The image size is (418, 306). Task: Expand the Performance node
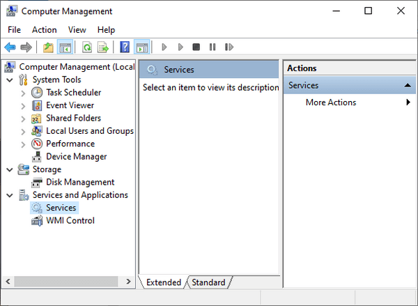coord(23,144)
